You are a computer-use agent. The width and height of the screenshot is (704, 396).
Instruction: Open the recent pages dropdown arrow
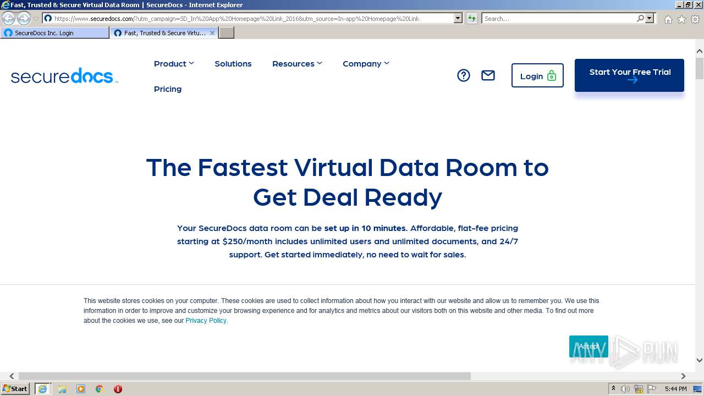tap(36, 18)
